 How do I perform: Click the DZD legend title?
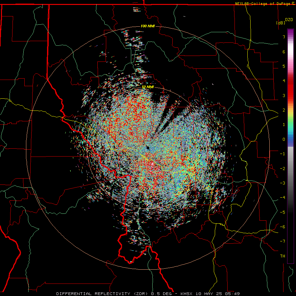coord(289,20)
